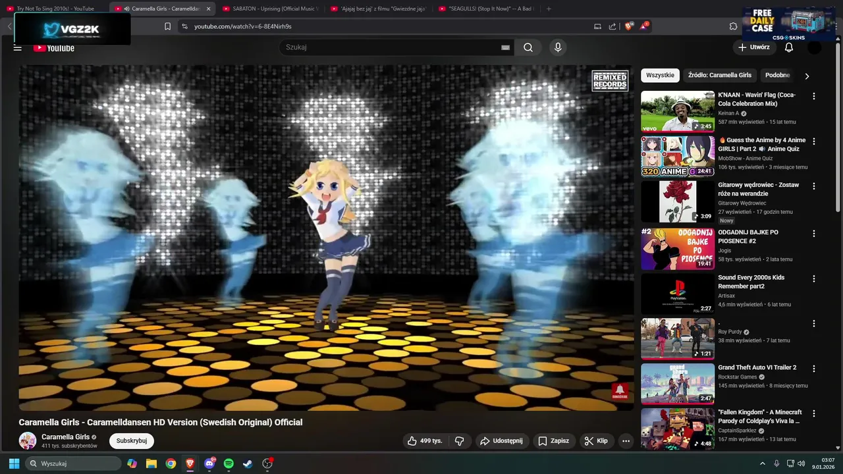Click the youtube.com address bar URL
Viewport: 843px width, 474px height.
point(243,26)
